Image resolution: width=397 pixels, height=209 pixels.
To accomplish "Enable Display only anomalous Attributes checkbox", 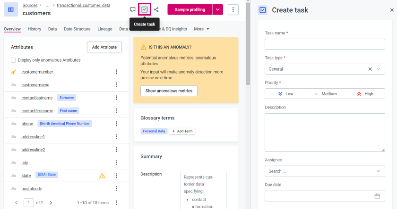I will (x=13, y=60).
